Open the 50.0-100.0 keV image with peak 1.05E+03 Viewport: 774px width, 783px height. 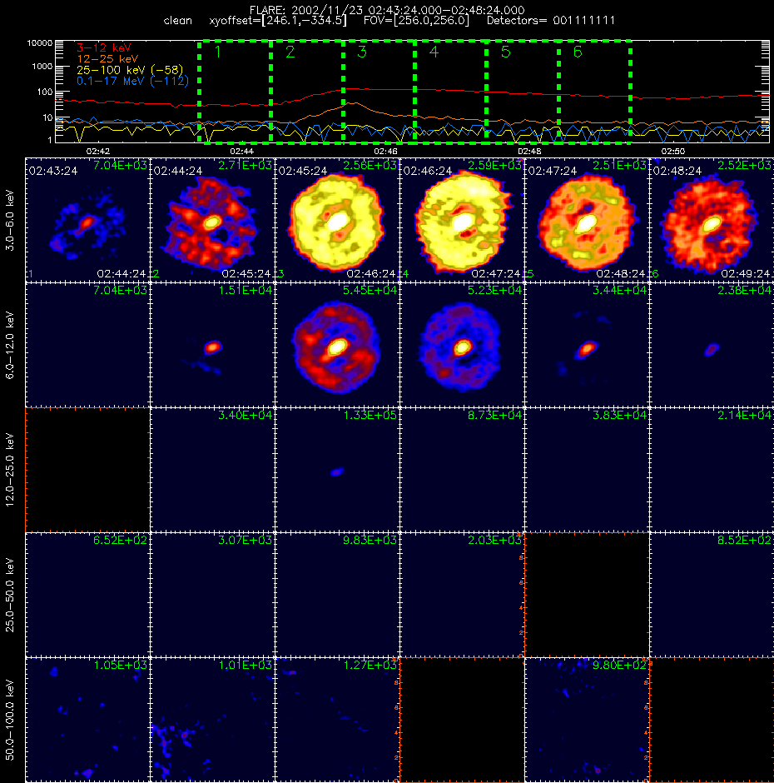click(87, 720)
